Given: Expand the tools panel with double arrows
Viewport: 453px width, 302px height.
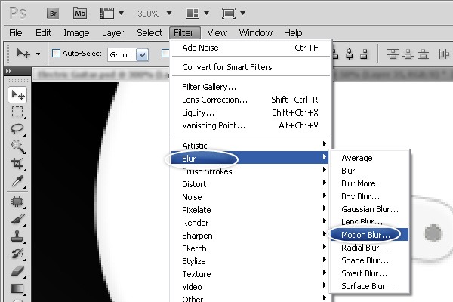Looking at the screenshot, I should pos(8,72).
